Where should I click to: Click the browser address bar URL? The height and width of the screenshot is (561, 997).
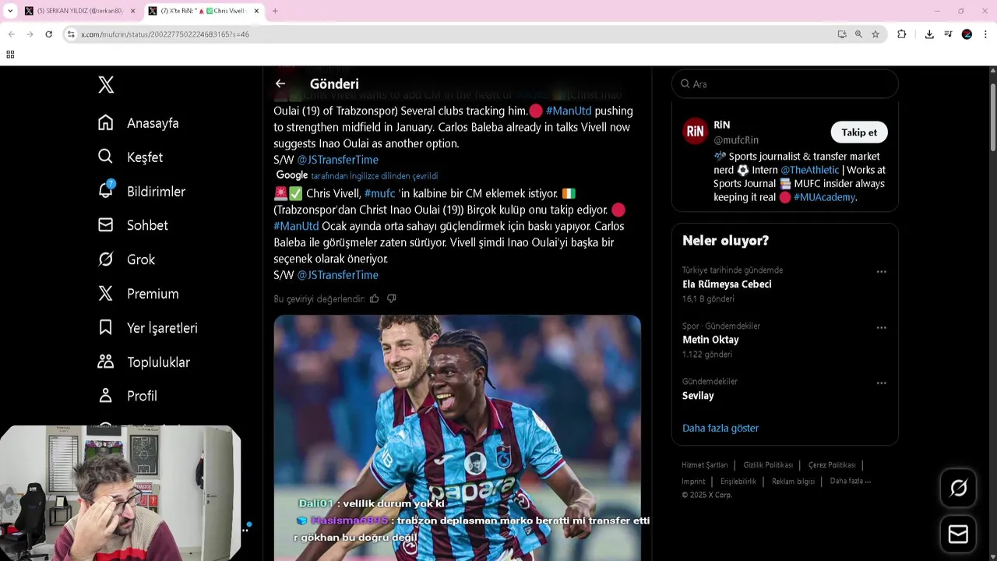165,34
